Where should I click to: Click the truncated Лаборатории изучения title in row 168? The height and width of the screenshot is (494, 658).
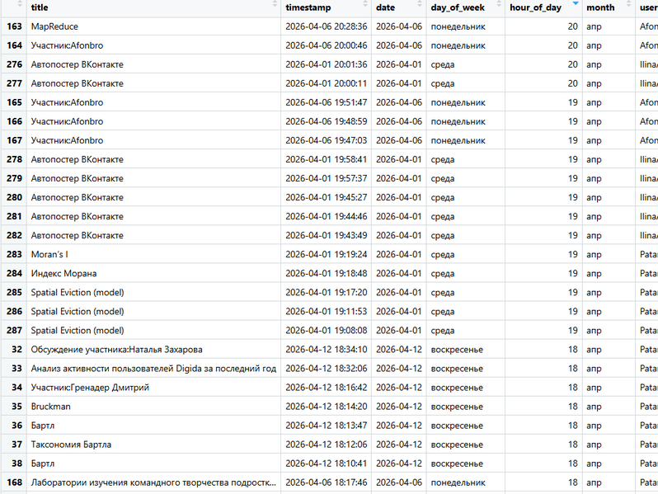pos(153,482)
